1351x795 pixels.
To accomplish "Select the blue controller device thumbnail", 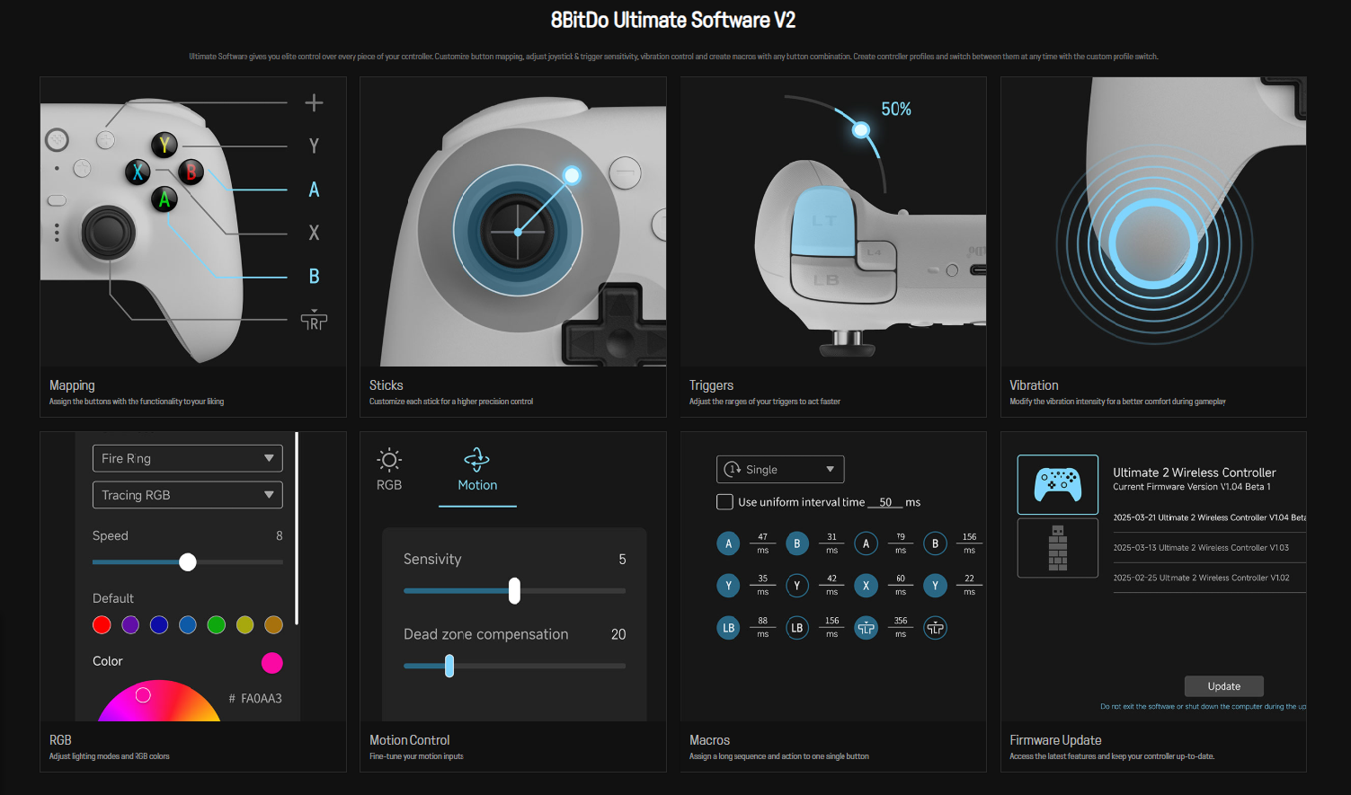I will 1058,485.
